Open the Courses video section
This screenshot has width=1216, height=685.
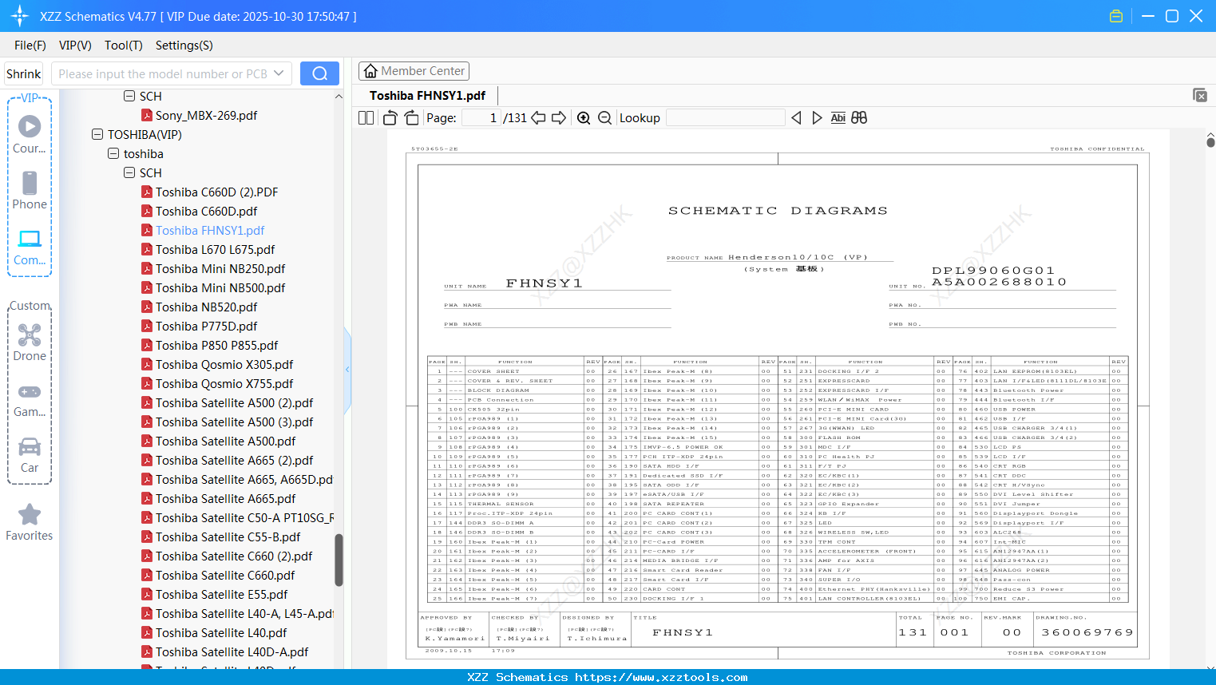click(30, 134)
